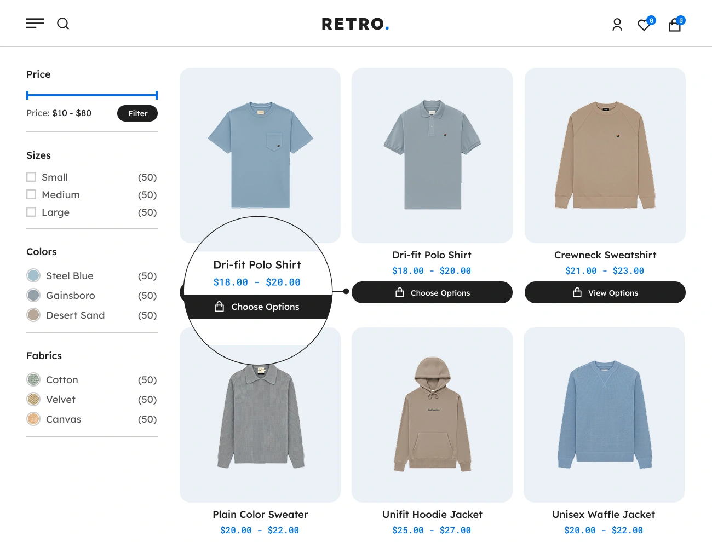Click the Medium size label
The image size is (712, 542).
61,195
